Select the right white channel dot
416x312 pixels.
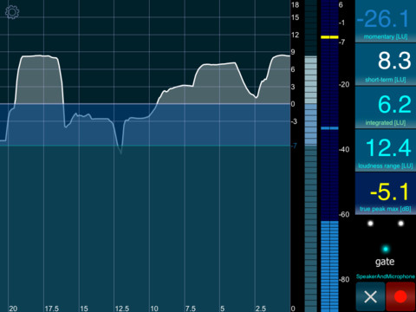[x=400, y=224]
